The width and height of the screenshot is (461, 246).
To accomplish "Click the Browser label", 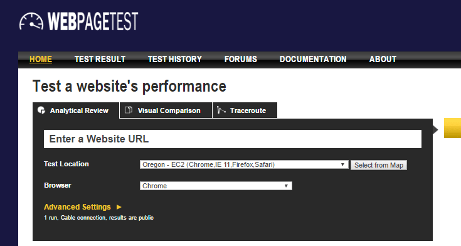I will tap(58, 185).
